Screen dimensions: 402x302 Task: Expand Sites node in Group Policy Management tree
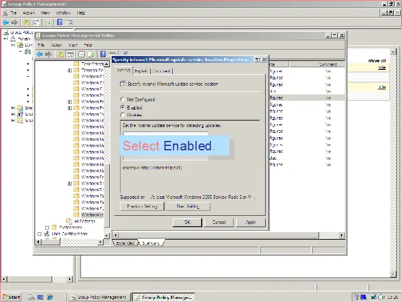13,108
